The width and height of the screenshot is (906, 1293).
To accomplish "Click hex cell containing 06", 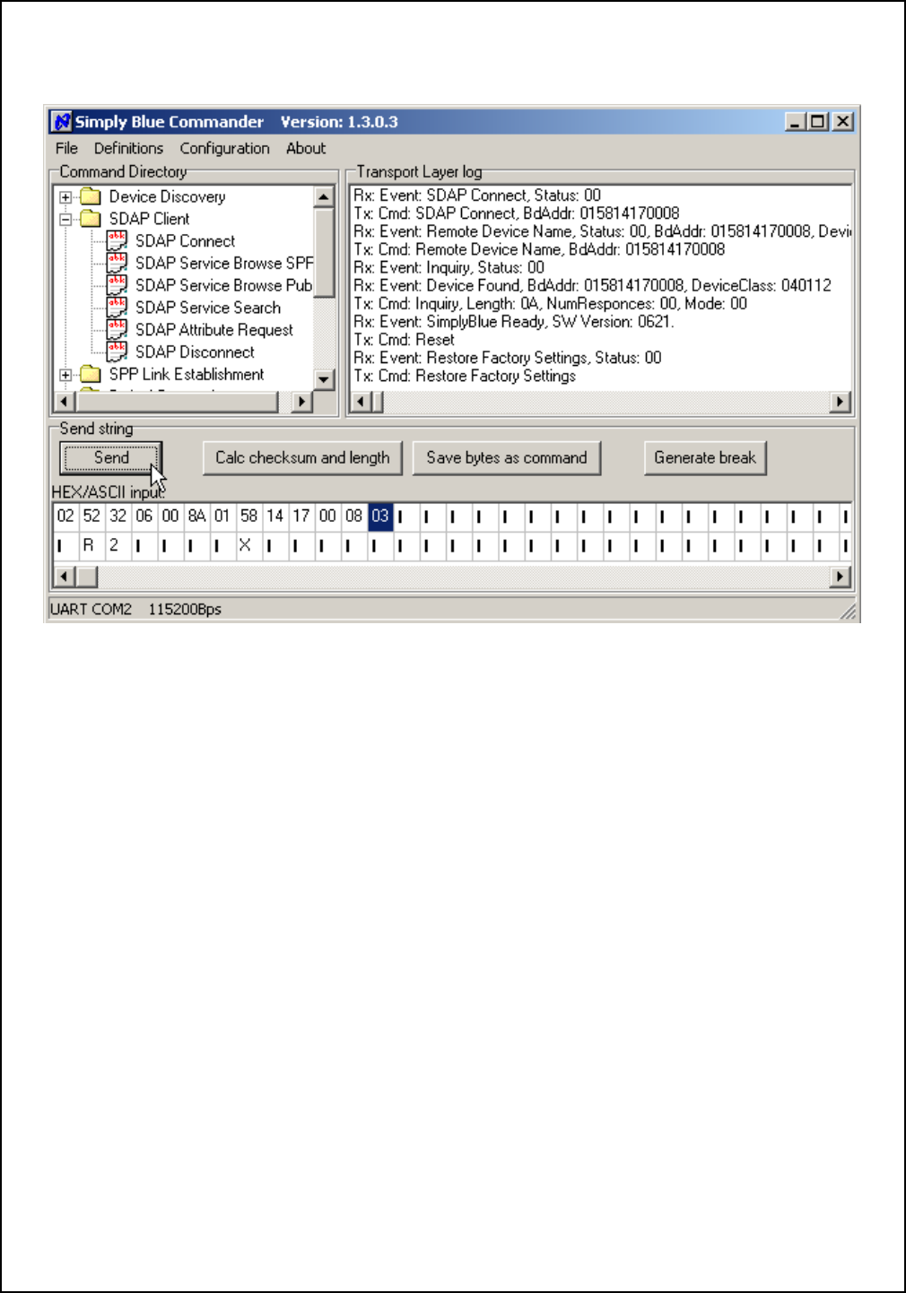I will (x=144, y=516).
